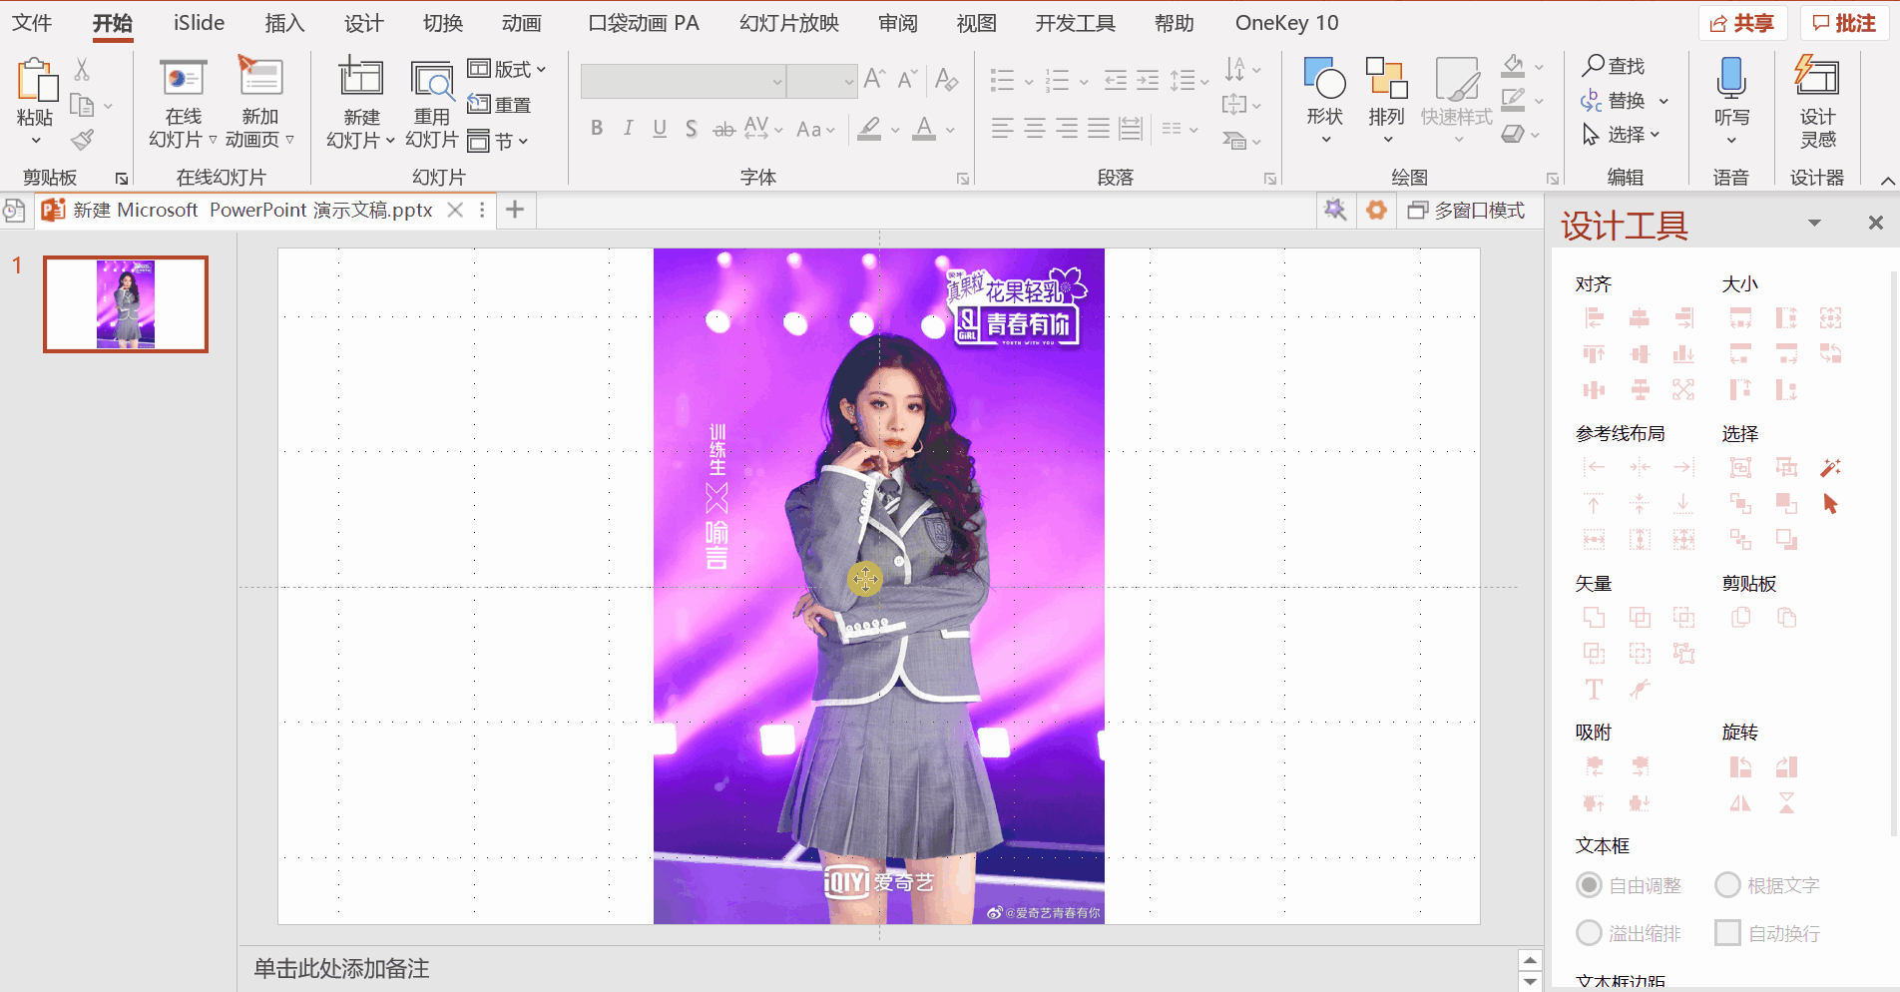Screen dimensions: 1900x992
Task: Click the Format Painter brush icon
Action: tap(82, 140)
